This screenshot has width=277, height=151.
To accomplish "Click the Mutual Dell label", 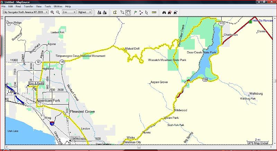I will coord(132,48).
